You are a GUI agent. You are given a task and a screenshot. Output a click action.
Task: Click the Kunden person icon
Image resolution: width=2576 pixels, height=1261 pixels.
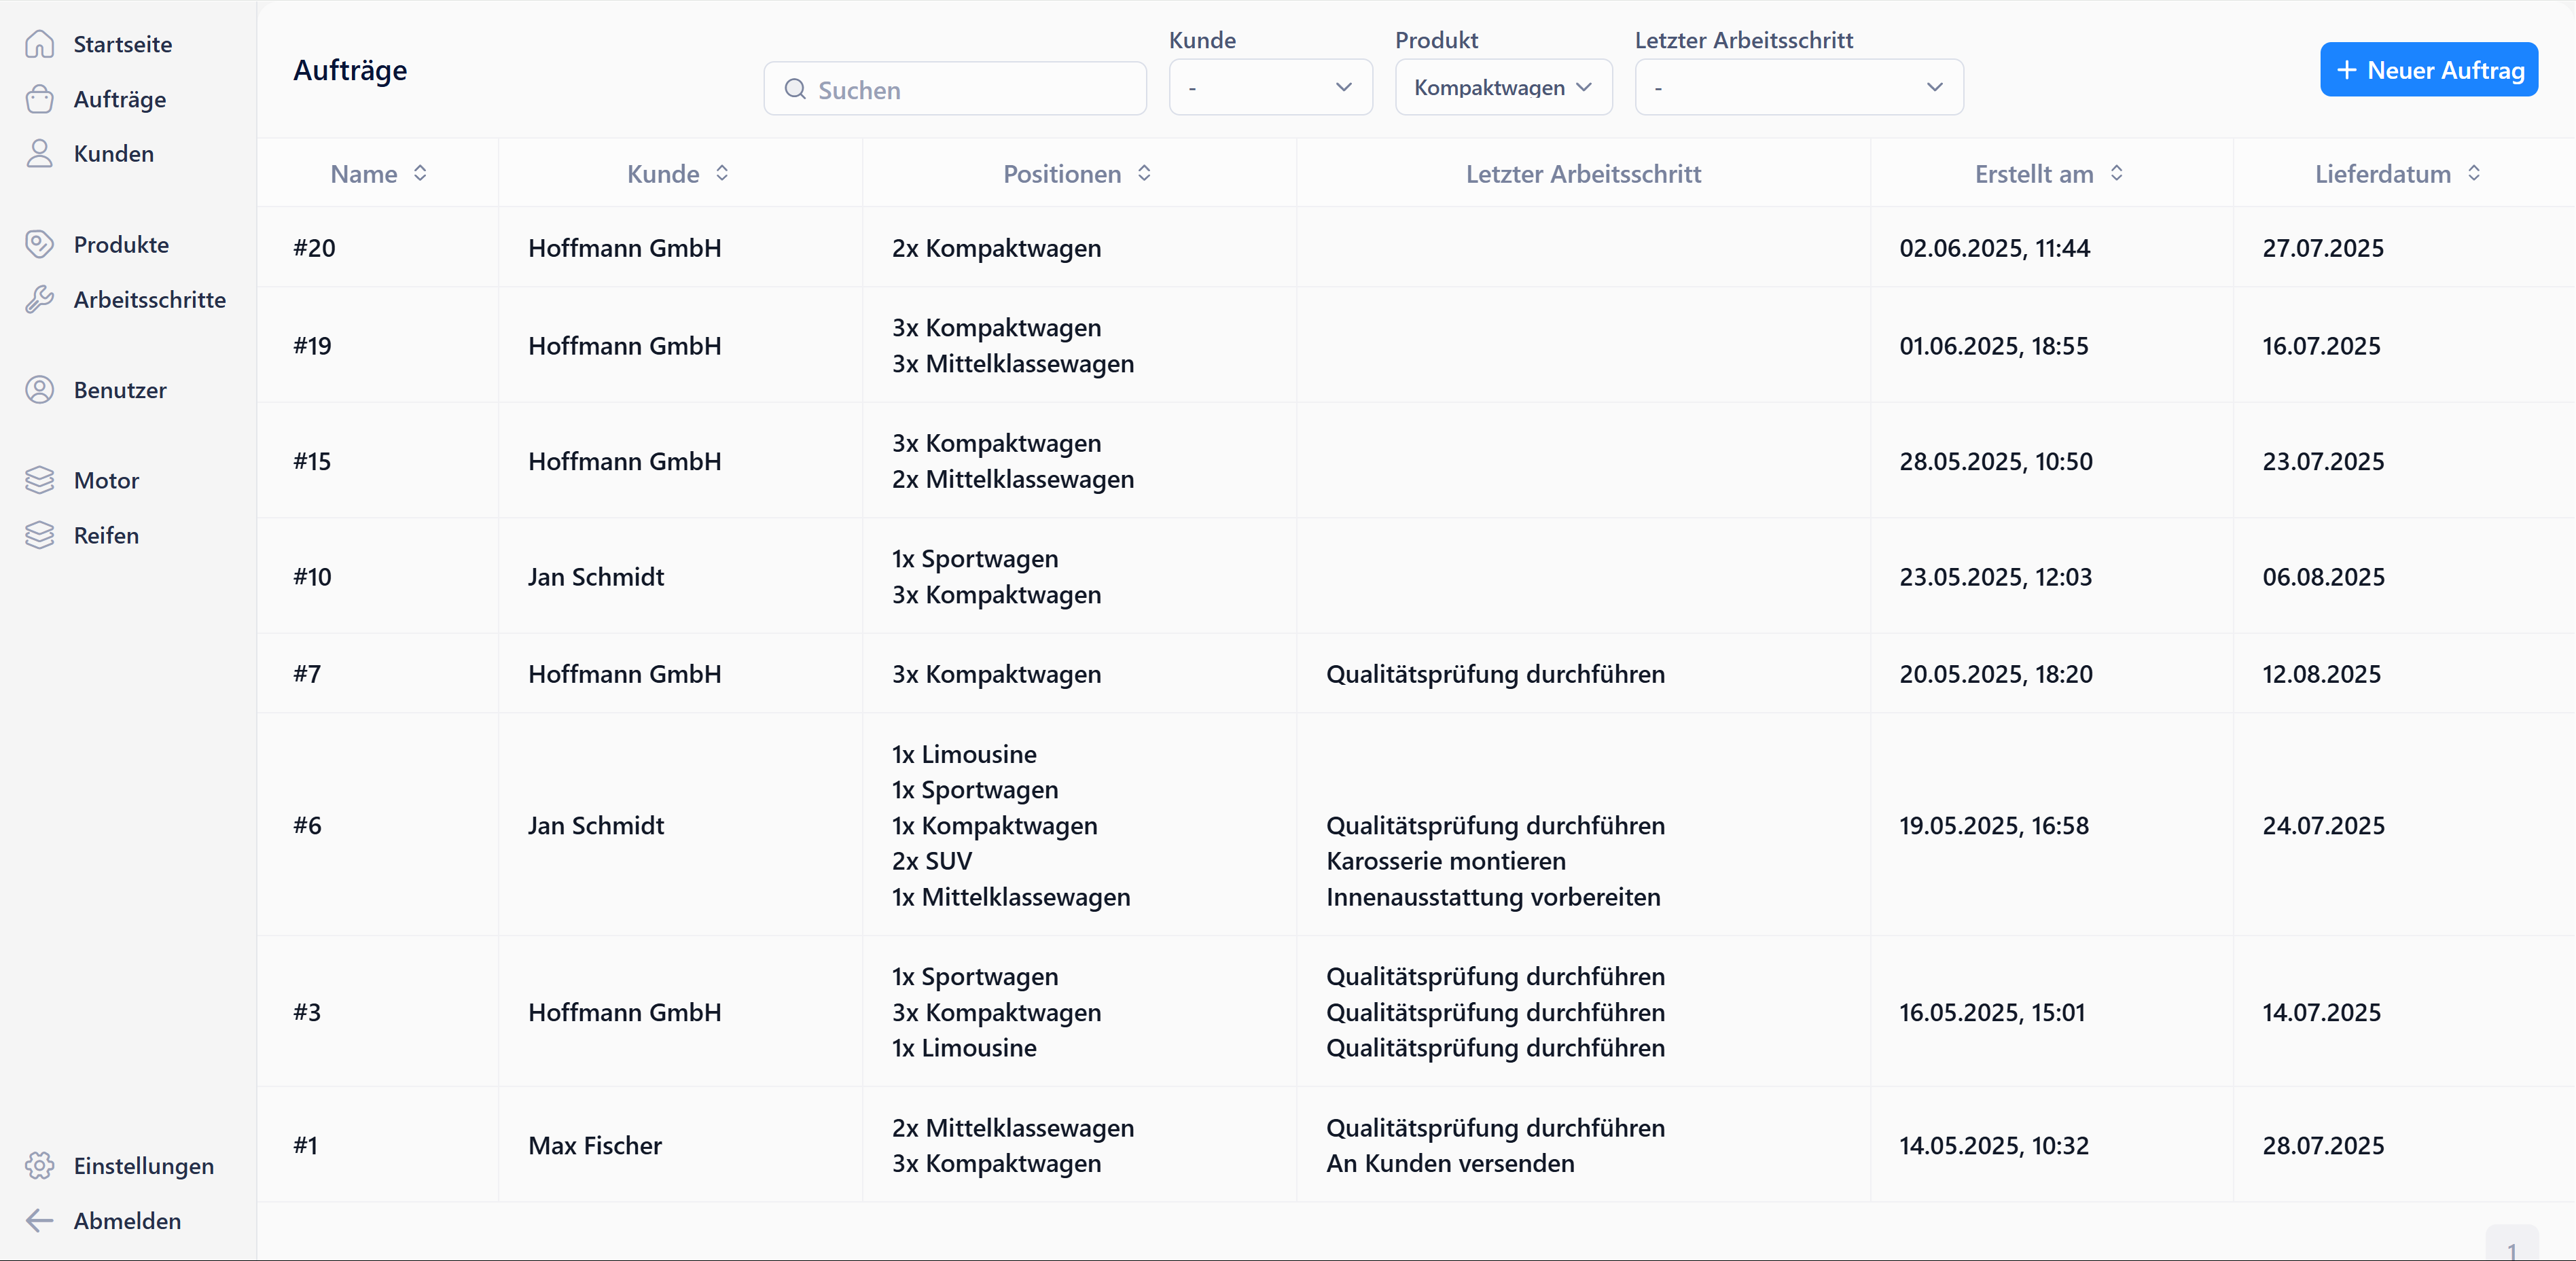pos(39,153)
